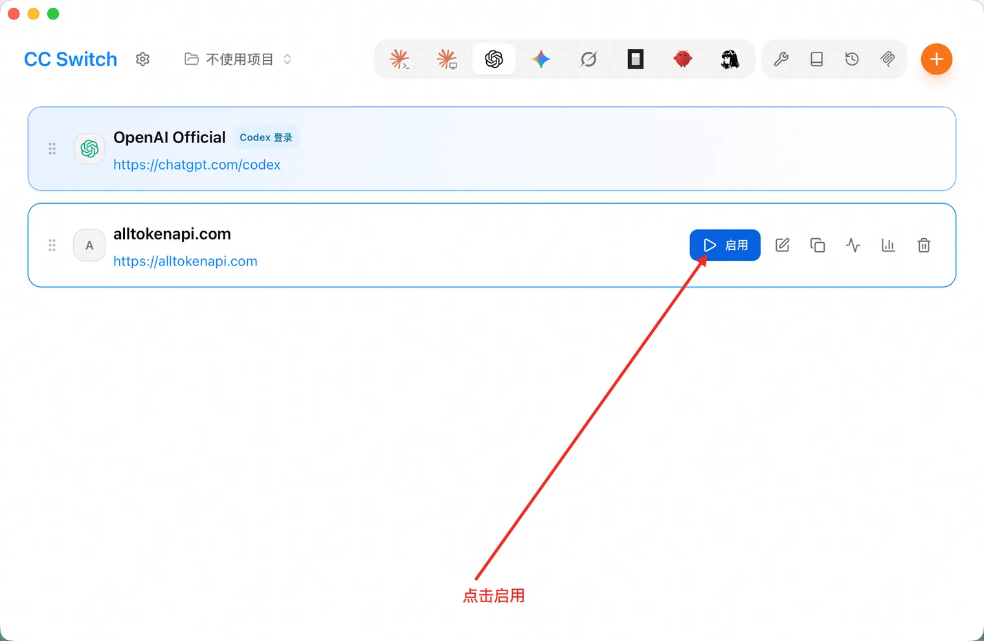
Task: Click the Codex 登录 badge
Action: (x=266, y=137)
